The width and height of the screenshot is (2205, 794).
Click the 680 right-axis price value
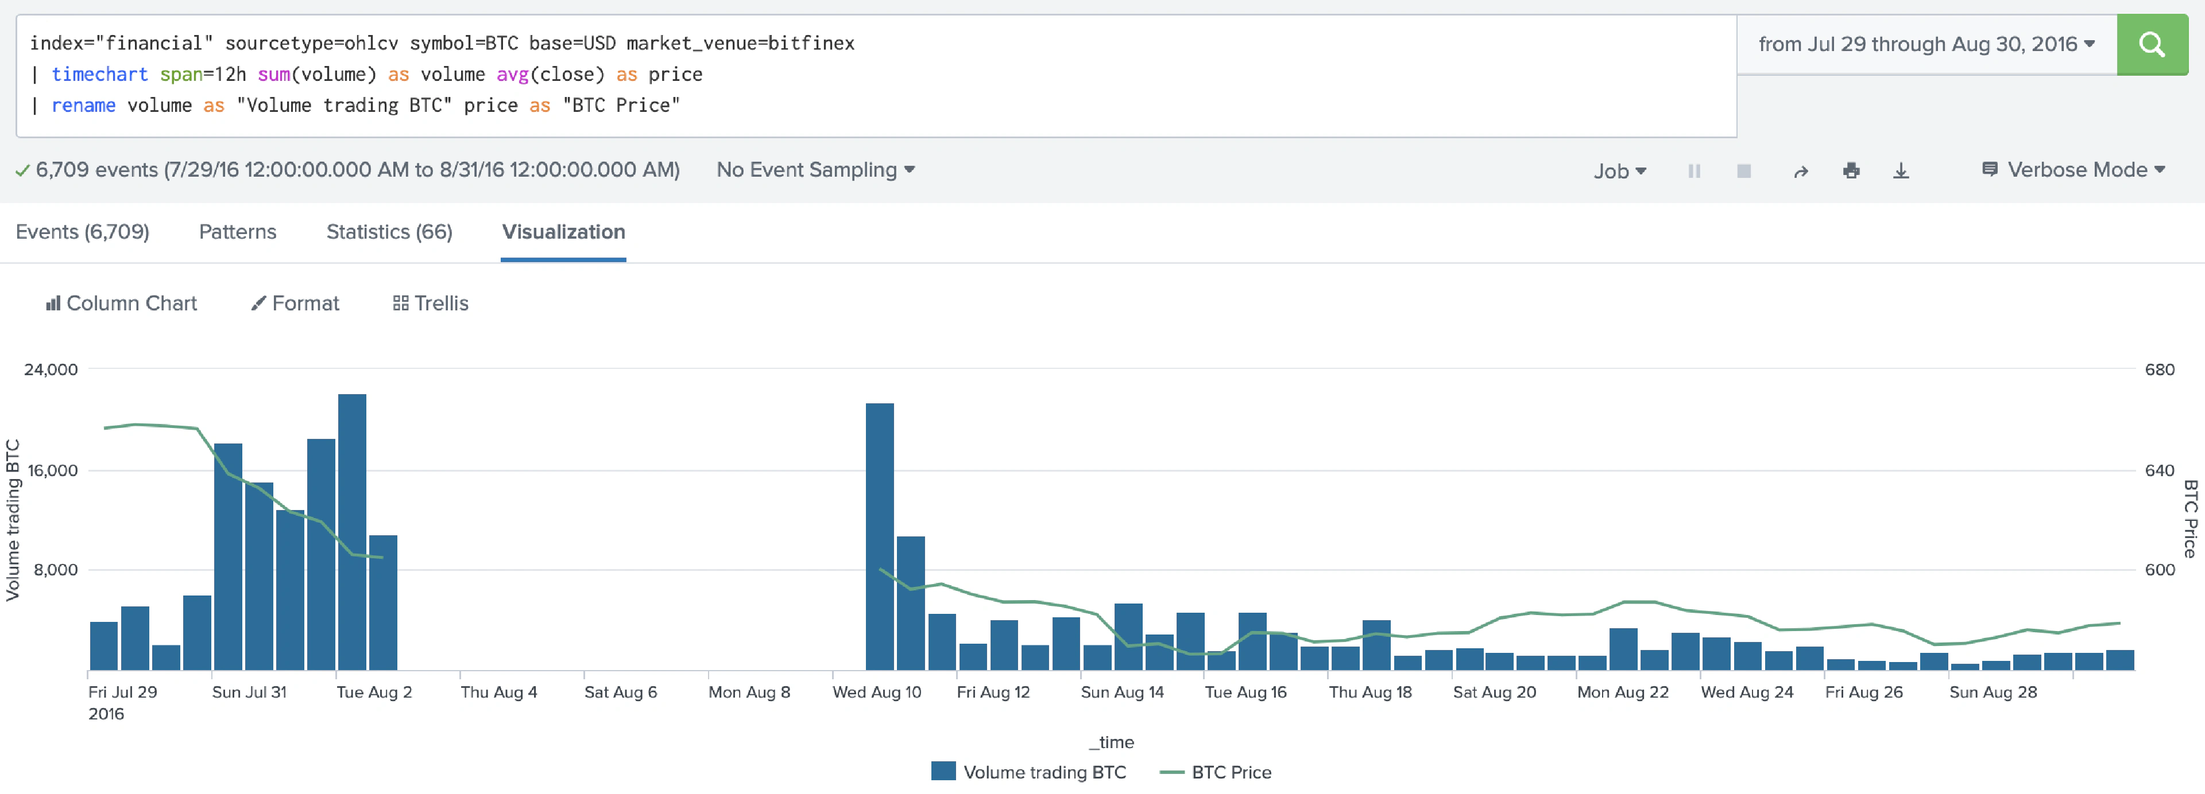[2159, 369]
